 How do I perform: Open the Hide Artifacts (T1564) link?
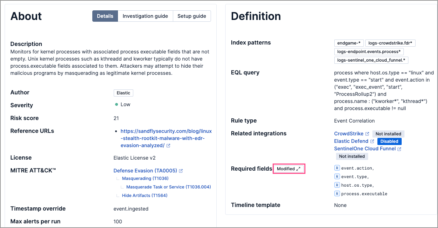pyautogui.click(x=145, y=195)
